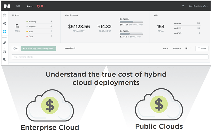This screenshot has height=132, width=212.
Task: Switch to grid view layout
Action: [x=191, y=49]
